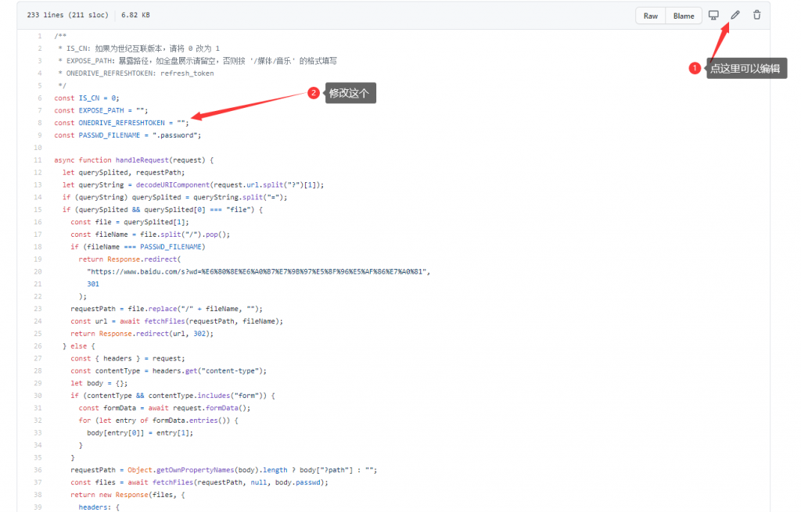Click the '301' status code line
This screenshot has width=801, height=512.
coord(93,284)
